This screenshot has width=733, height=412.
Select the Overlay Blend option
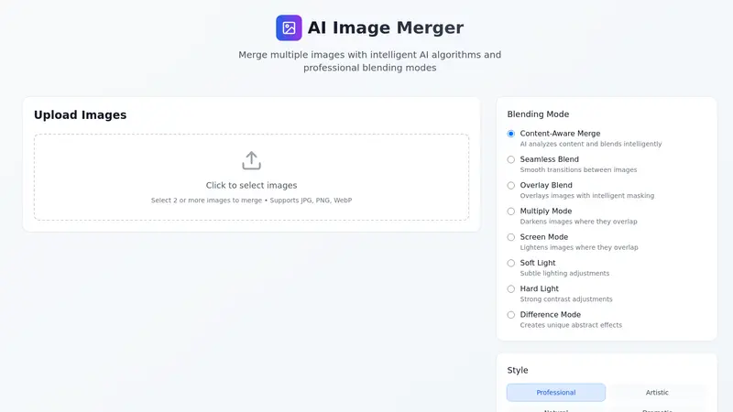pos(511,185)
